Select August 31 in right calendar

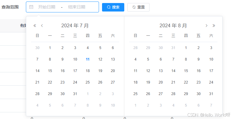tap(211, 94)
